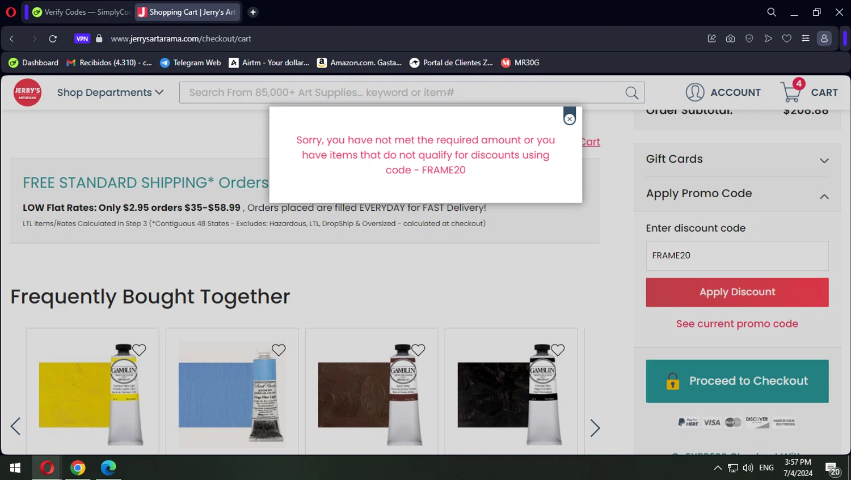Viewport: 851px width, 480px height.
Task: Open the Amazon.com bookmark
Action: 359,63
